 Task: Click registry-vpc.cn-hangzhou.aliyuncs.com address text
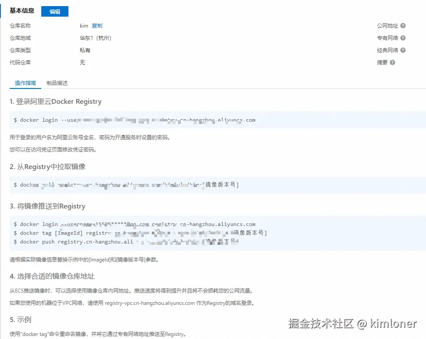[x=150, y=303]
